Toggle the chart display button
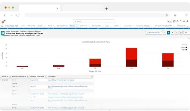This screenshot has width=190, height=111. click(169, 33)
